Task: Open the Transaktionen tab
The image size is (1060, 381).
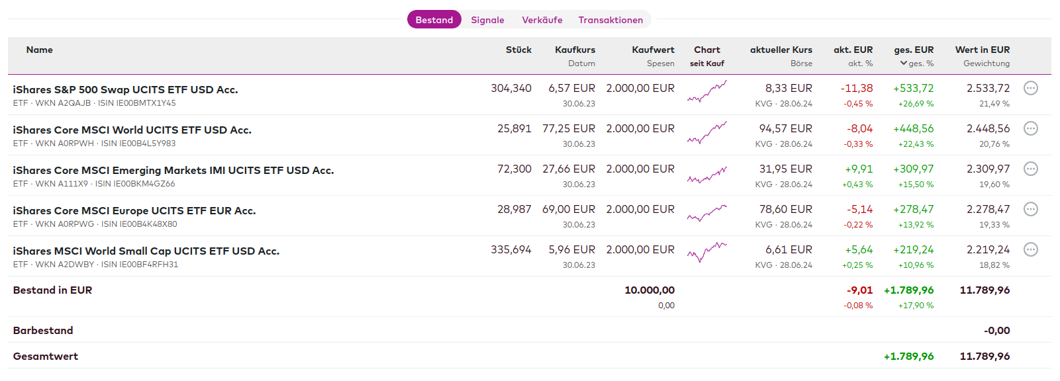Action: [610, 20]
